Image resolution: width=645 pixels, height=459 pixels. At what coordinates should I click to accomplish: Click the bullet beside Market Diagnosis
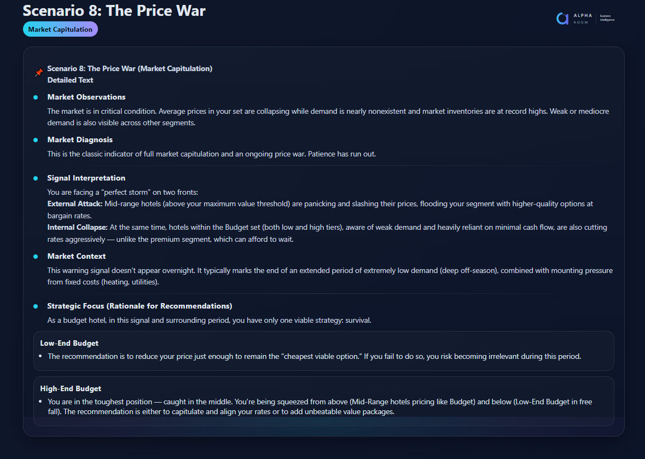(x=36, y=140)
